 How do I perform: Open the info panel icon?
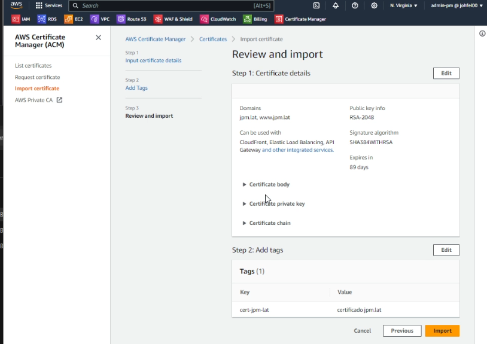pos(482,34)
